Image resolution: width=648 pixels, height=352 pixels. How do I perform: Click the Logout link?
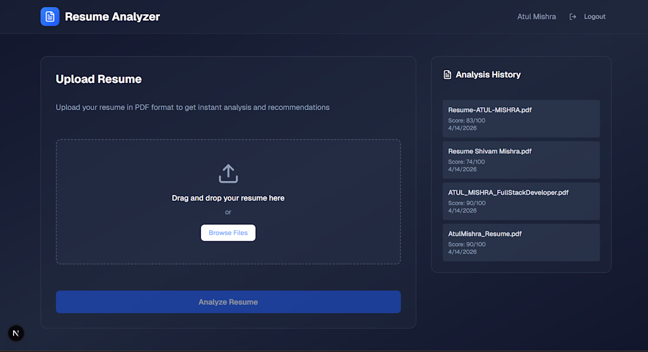click(594, 16)
